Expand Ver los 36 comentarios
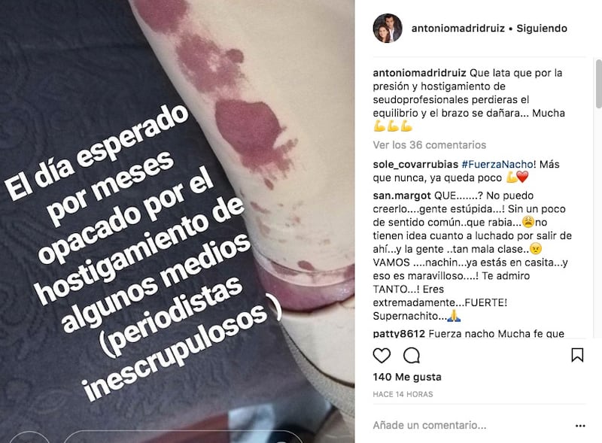 pos(429,144)
